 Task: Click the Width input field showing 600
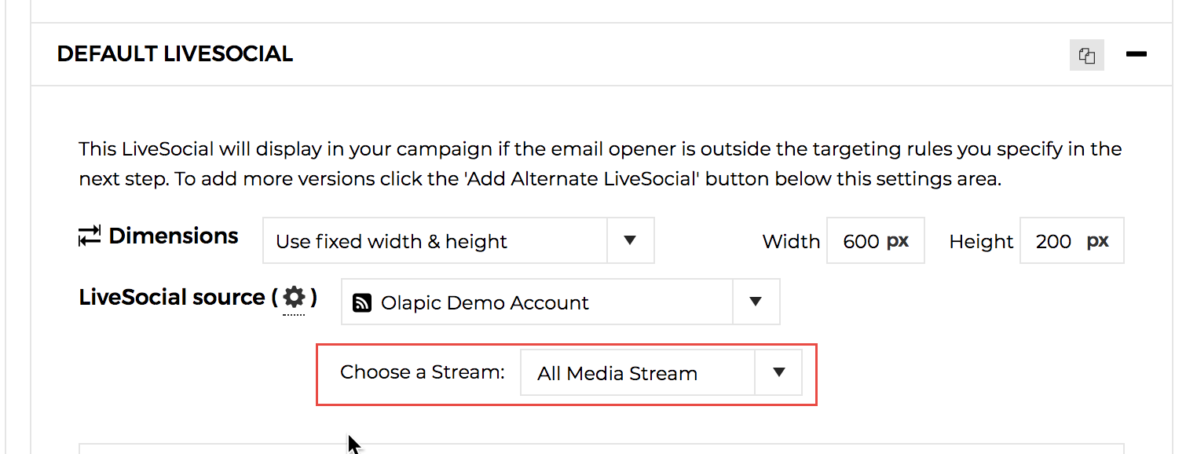pyautogui.click(x=862, y=241)
